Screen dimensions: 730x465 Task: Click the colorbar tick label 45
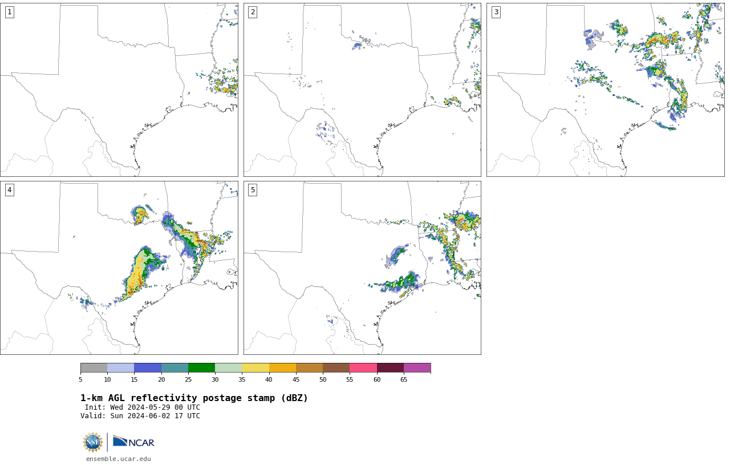296,379
